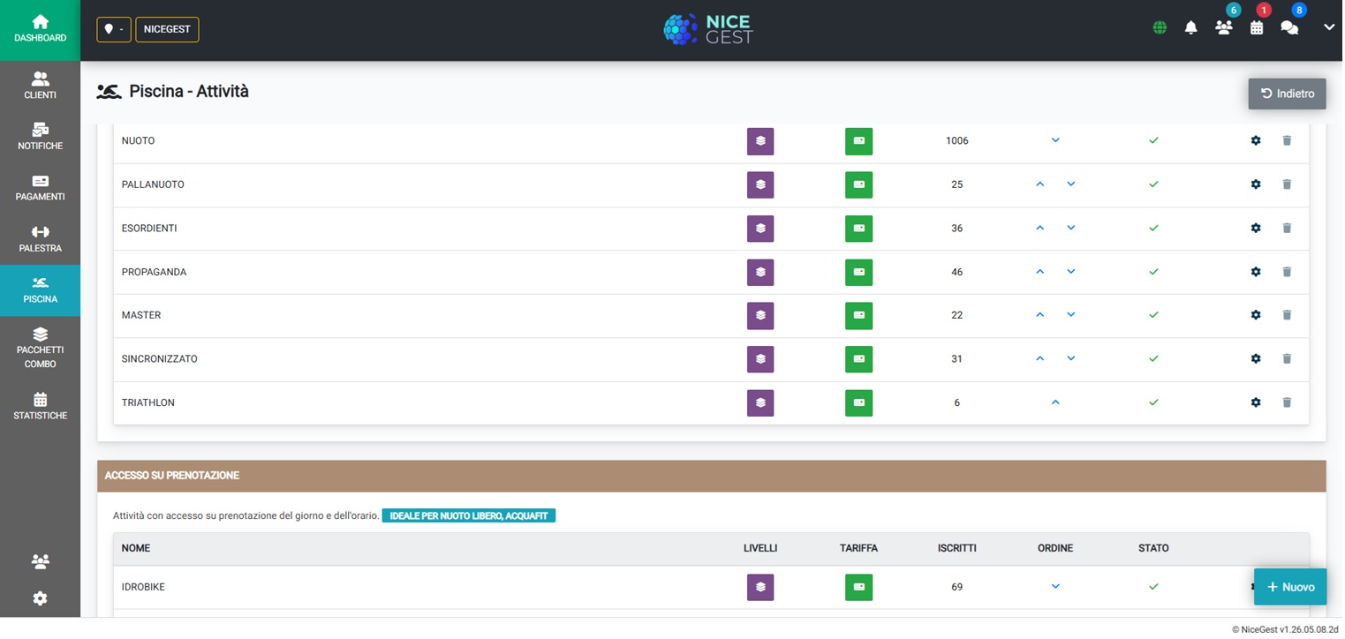The height and width of the screenshot is (639, 1345).
Task: Move TRIATHLON up in order
Action: point(1054,402)
